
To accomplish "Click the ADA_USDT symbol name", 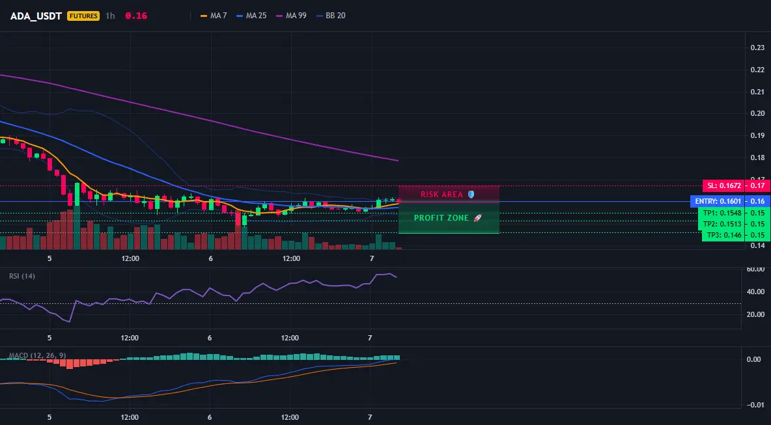I will [36, 16].
